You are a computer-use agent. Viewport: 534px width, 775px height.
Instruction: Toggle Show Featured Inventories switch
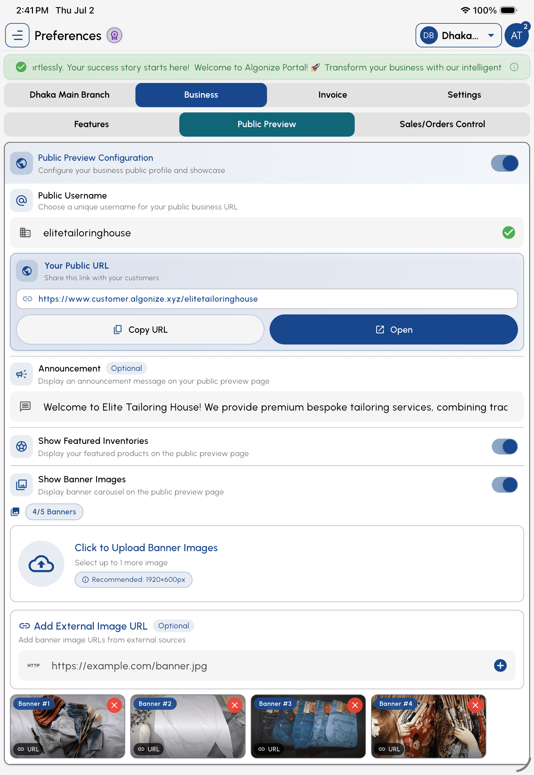tap(505, 446)
